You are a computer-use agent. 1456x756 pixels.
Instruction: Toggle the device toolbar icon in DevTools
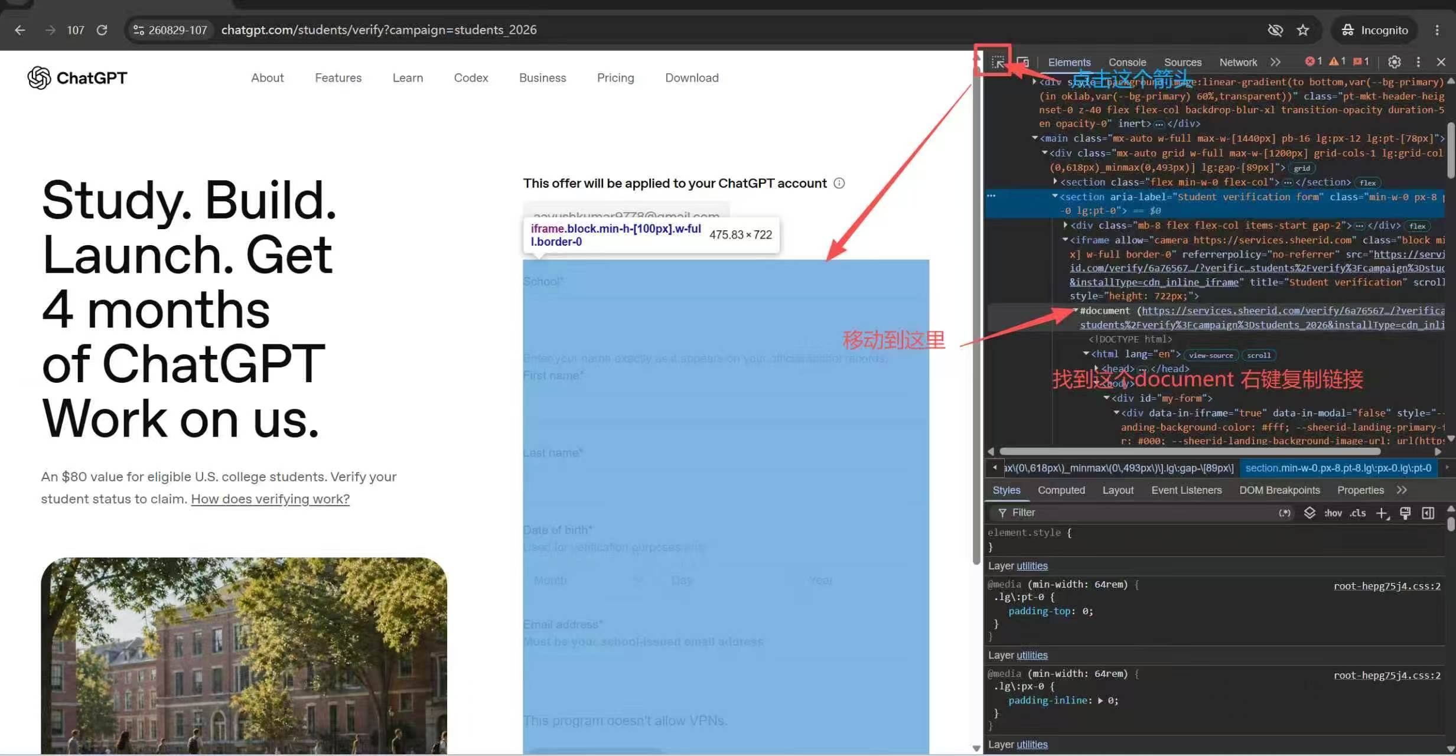(1023, 61)
